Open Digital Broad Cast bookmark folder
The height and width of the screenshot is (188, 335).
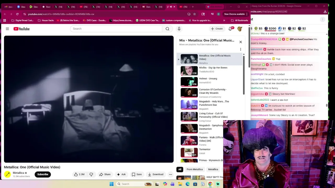22,20
